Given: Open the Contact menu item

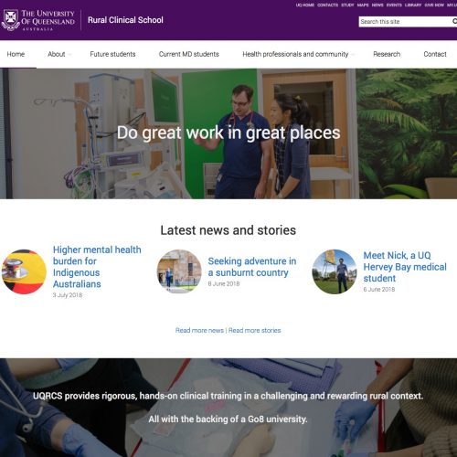Looking at the screenshot, I should pyautogui.click(x=435, y=54).
